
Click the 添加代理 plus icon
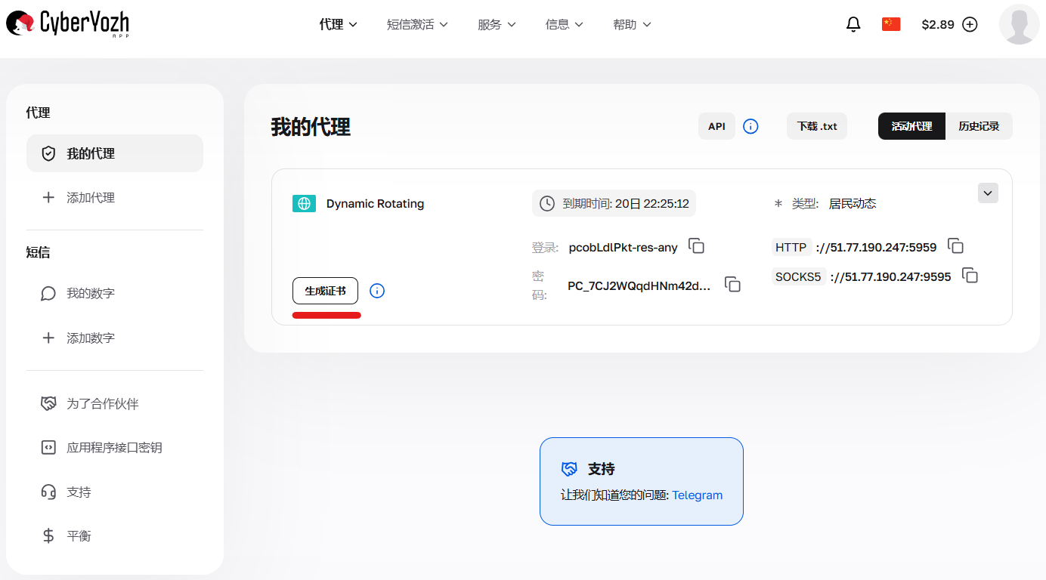point(50,197)
